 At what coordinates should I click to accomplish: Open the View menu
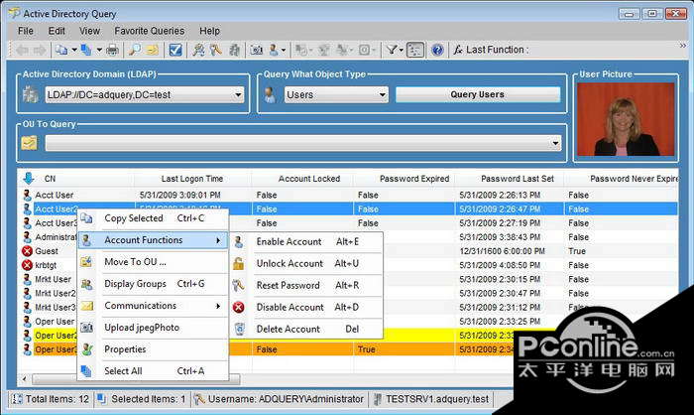pos(89,31)
